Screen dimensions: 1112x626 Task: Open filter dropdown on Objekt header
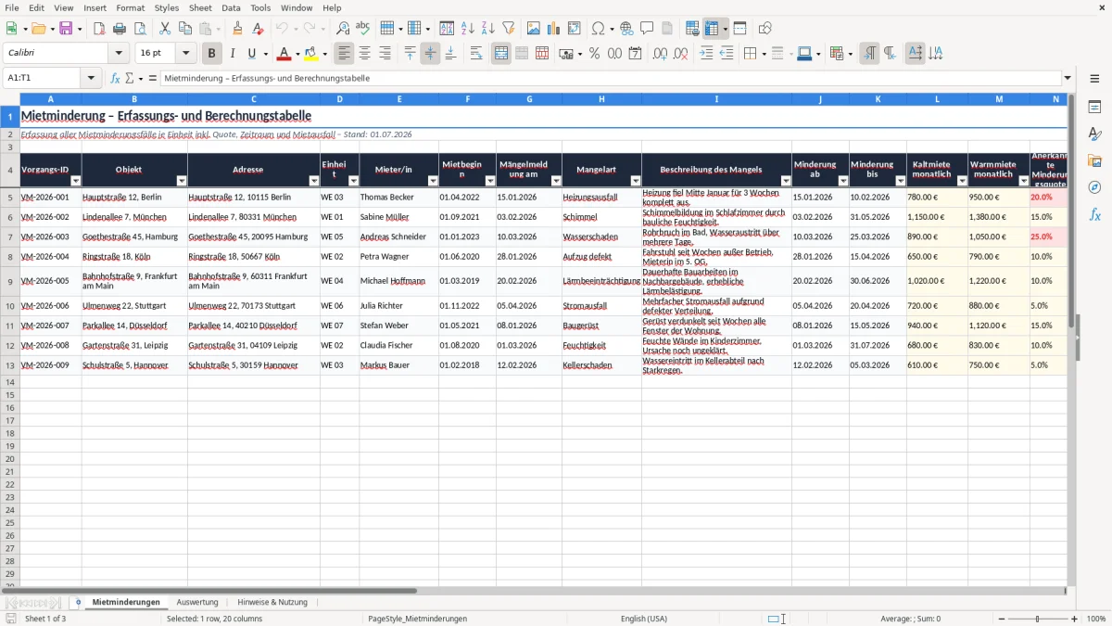point(182,181)
